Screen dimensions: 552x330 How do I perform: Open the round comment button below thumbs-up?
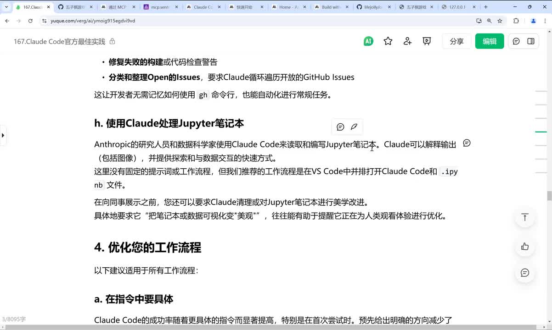525,273
